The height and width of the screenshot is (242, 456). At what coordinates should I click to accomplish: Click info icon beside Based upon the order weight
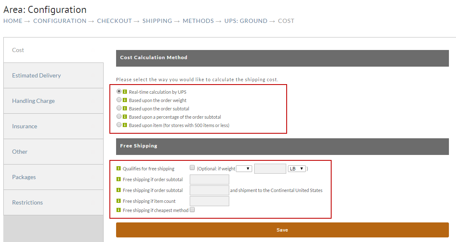(x=125, y=100)
